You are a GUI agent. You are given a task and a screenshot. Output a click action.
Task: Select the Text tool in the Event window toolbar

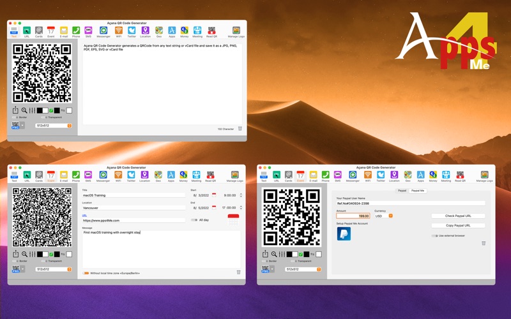coord(14,176)
